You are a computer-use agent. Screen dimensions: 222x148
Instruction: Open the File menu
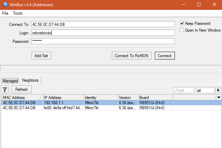(x=5, y=13)
